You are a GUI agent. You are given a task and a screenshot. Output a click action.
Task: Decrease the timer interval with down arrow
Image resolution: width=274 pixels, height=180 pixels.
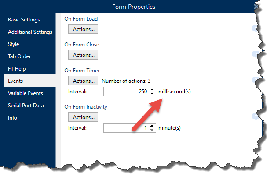152,94
